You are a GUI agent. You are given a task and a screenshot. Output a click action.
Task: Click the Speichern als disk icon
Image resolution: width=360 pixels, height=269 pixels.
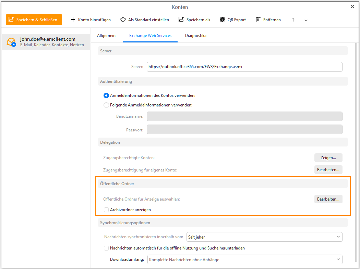pos(181,20)
